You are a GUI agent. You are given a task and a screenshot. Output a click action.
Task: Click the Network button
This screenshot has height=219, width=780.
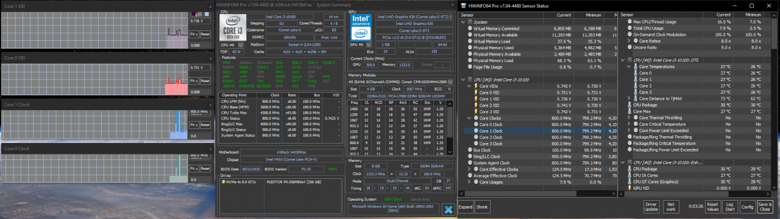670,206
